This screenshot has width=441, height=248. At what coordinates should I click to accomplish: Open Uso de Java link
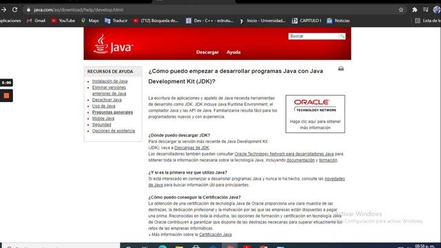(103, 106)
